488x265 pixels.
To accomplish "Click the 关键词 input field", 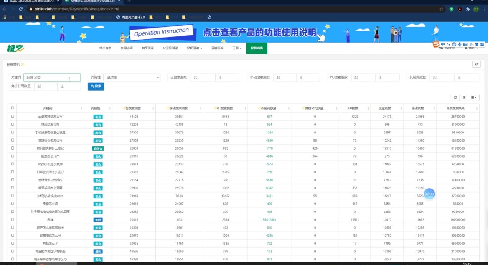I will click(x=52, y=77).
